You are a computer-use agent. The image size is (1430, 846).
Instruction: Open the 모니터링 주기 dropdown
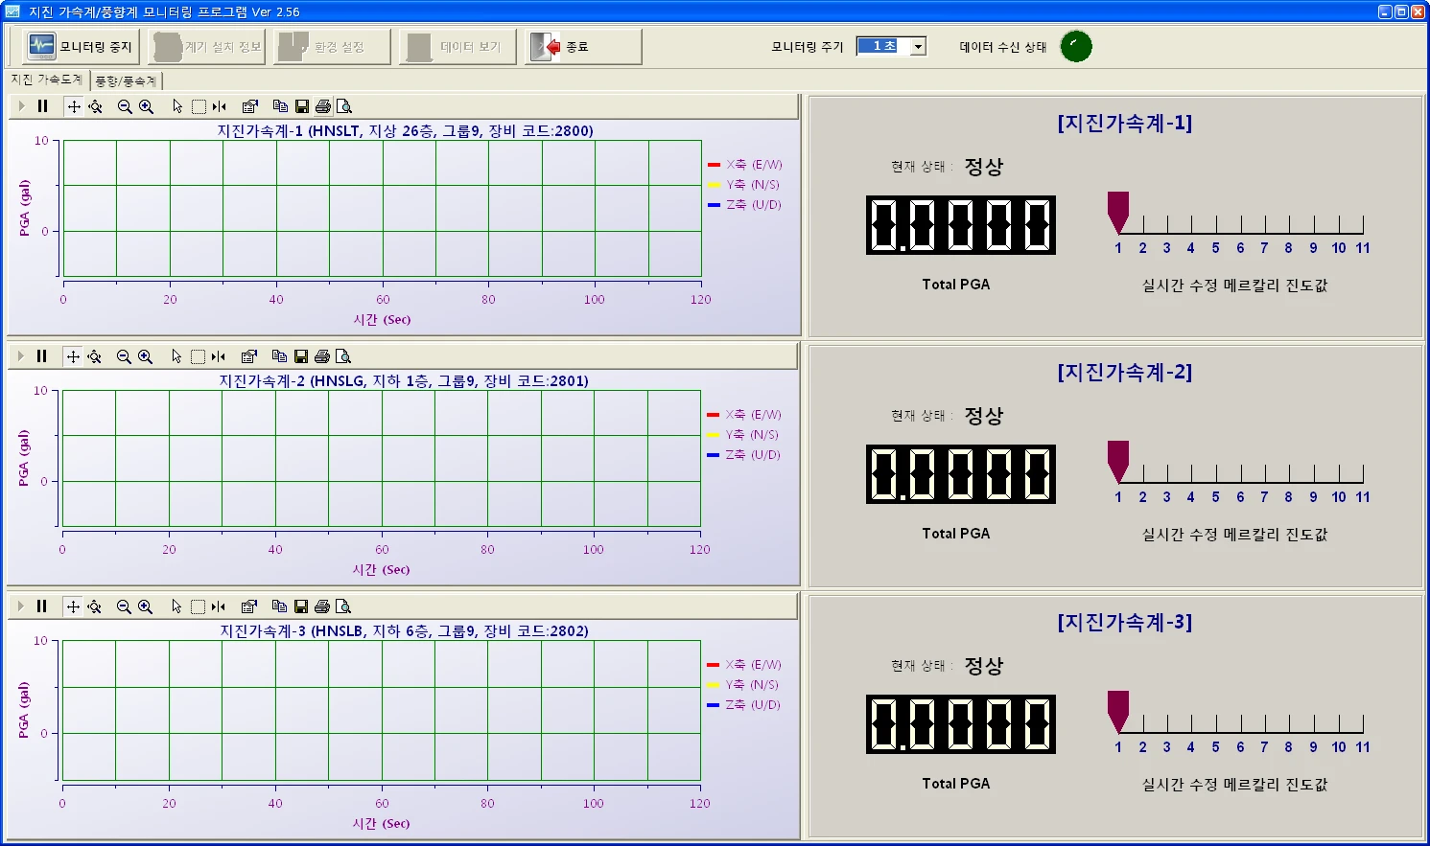[918, 47]
